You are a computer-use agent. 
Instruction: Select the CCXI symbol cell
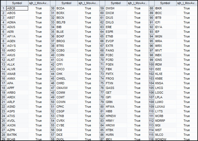[x=66, y=60]
